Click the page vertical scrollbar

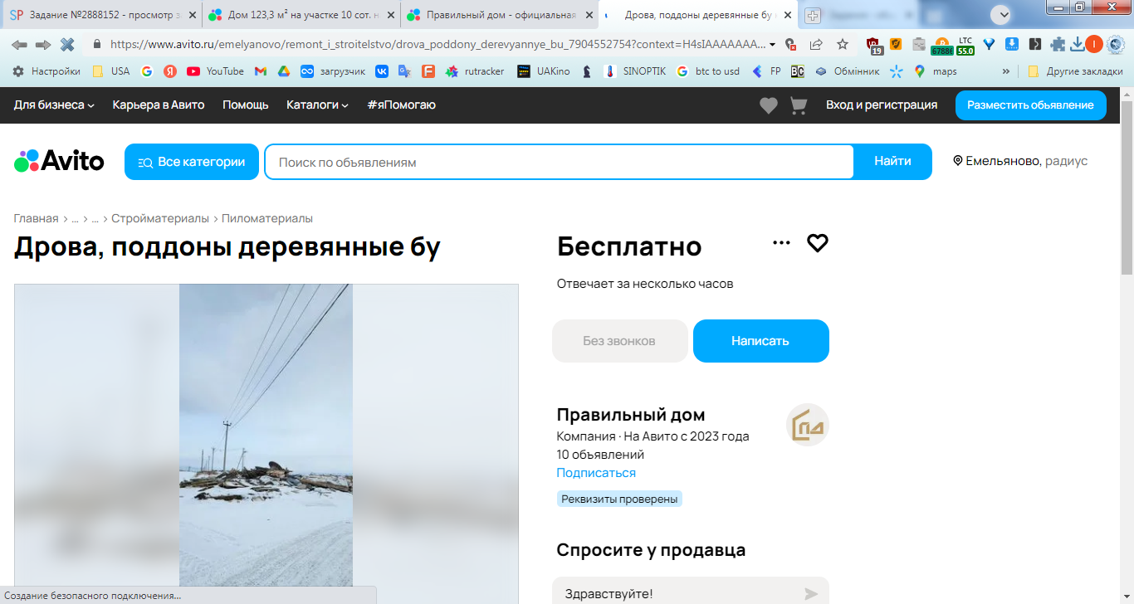(1127, 188)
